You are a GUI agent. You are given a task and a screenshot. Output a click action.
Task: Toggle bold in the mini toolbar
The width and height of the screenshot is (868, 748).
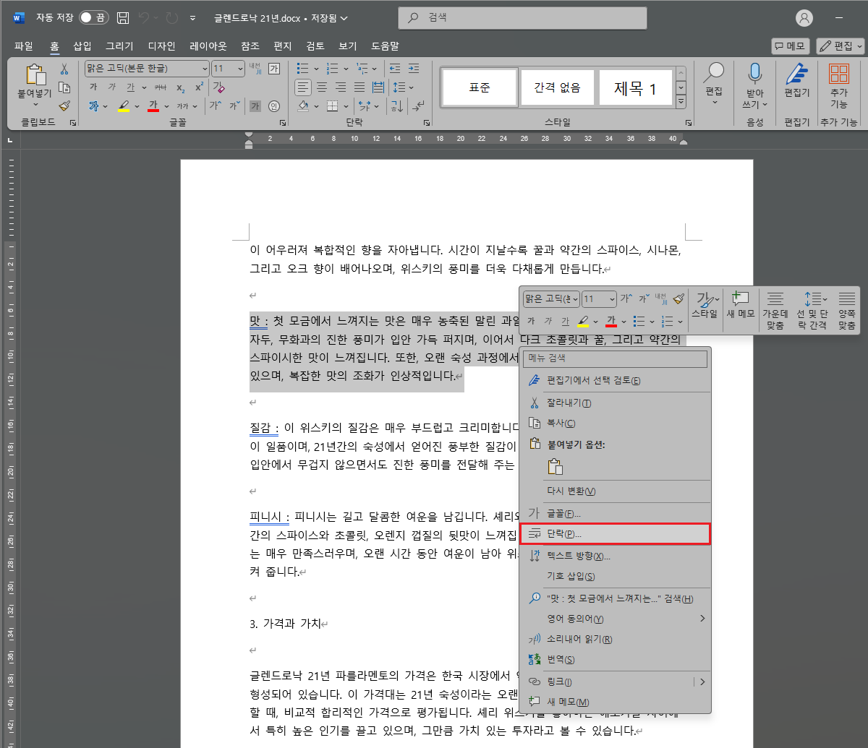click(x=530, y=321)
